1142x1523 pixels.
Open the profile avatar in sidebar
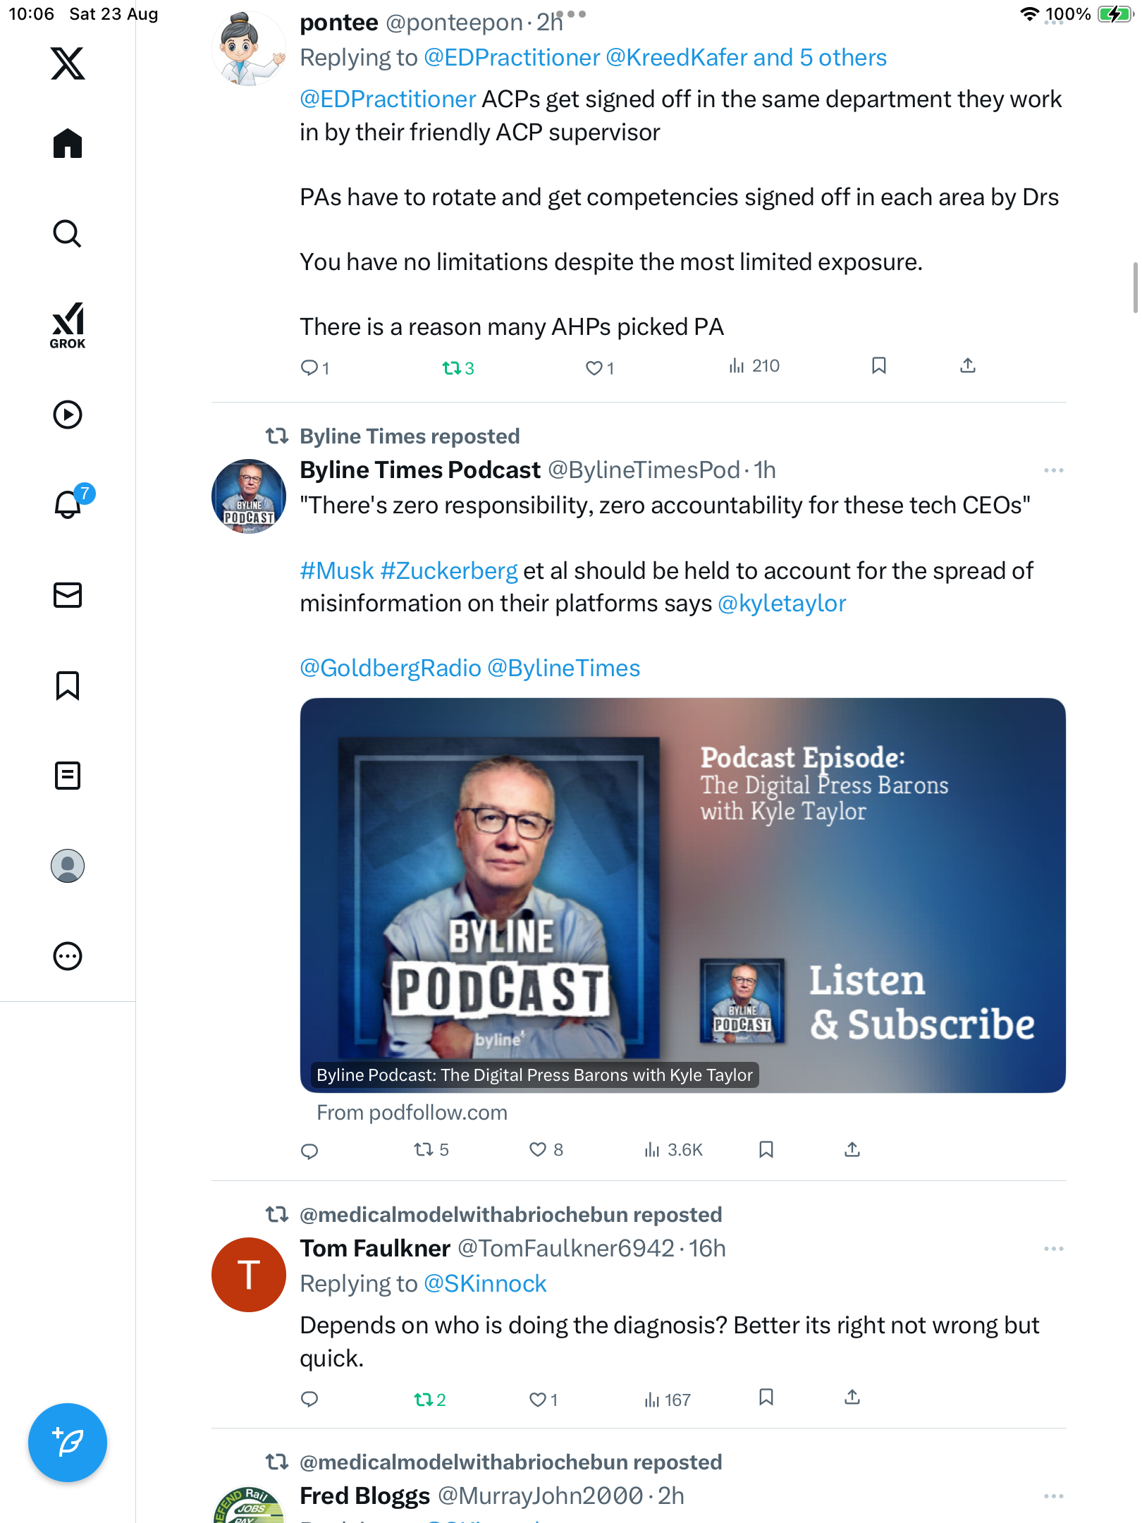coord(68,866)
